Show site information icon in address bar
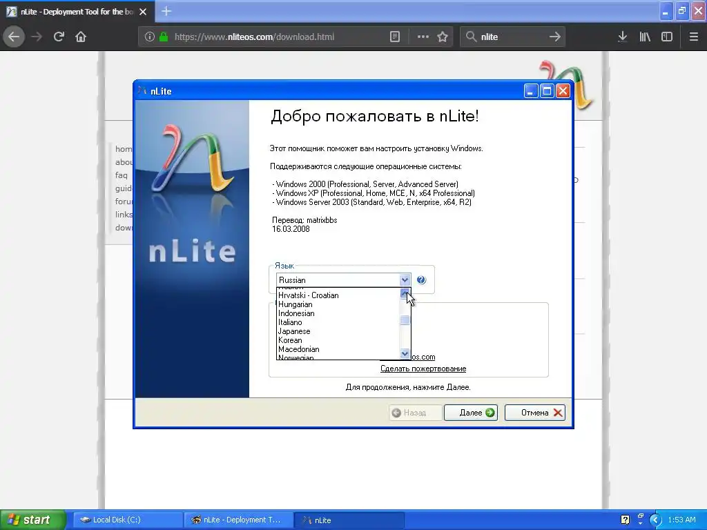The width and height of the screenshot is (707, 530). pyautogui.click(x=150, y=37)
